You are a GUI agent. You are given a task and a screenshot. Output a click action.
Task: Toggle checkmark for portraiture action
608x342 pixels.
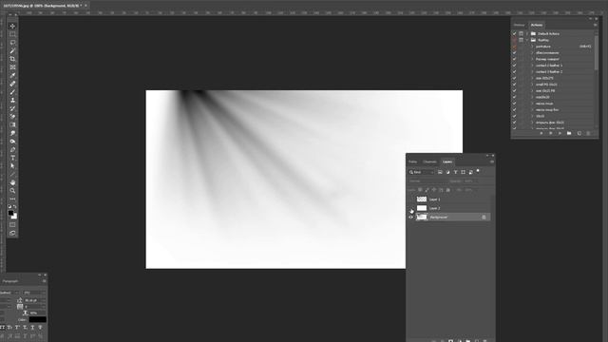coord(514,47)
